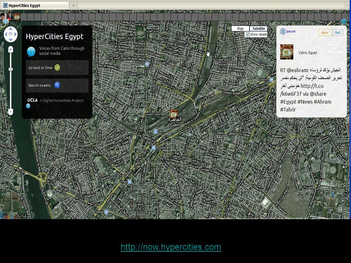Click A Digital Humanities Project text
The width and height of the screenshot is (351, 263).
tap(61, 100)
